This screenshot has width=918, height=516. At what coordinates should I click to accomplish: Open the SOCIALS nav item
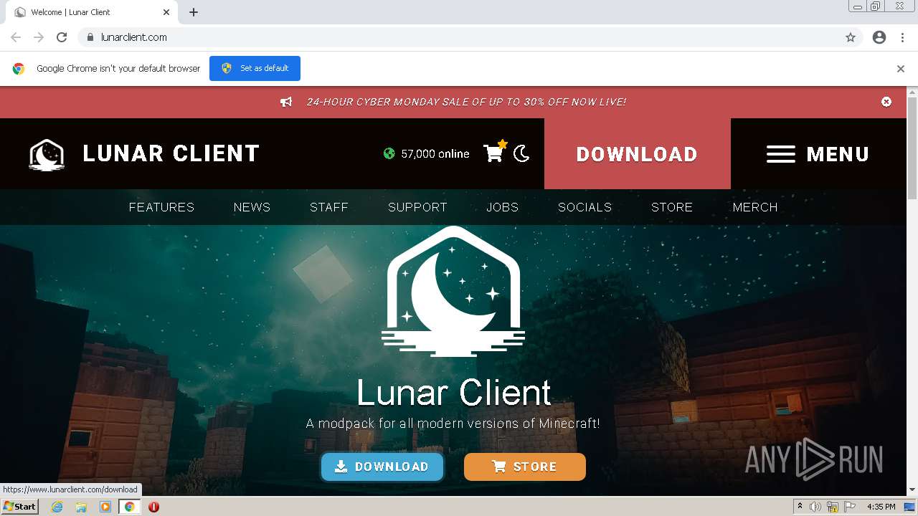click(585, 207)
